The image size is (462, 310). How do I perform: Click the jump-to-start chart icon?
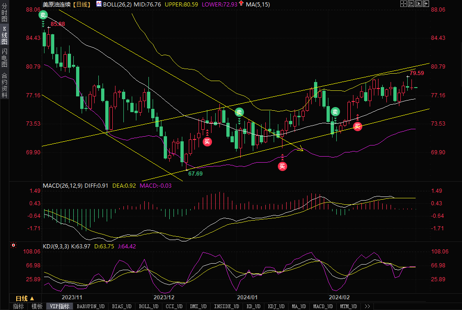pos(411,4)
